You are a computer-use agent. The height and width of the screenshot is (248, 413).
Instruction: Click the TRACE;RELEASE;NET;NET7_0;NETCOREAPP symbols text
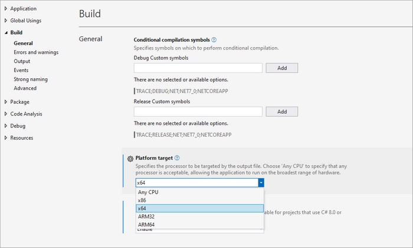point(183,135)
